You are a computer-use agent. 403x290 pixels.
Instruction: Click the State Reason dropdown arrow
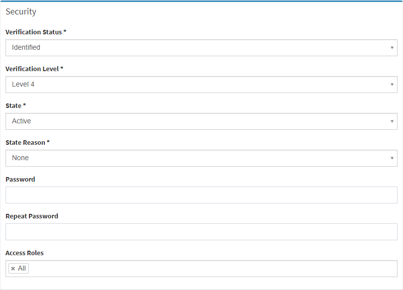click(392, 158)
